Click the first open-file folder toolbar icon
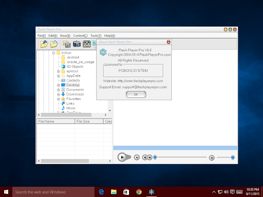Viewport: 263px width, 197px height. coord(44,44)
